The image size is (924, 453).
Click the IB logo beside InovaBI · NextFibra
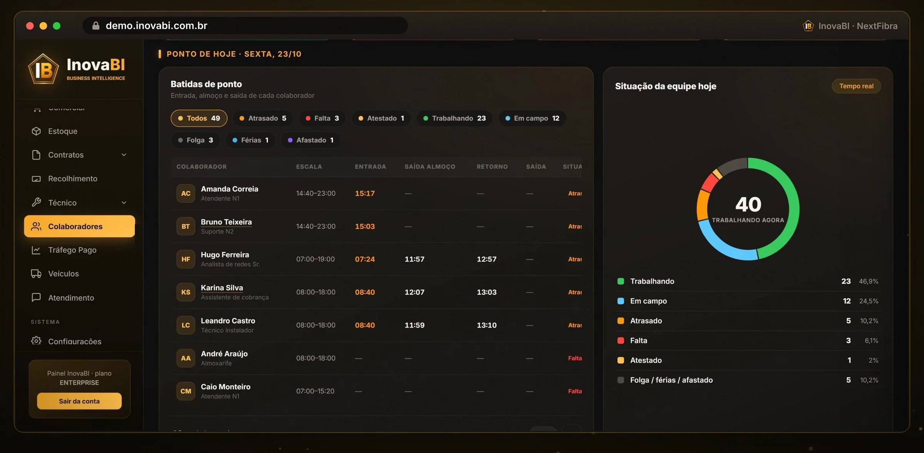[x=808, y=26]
